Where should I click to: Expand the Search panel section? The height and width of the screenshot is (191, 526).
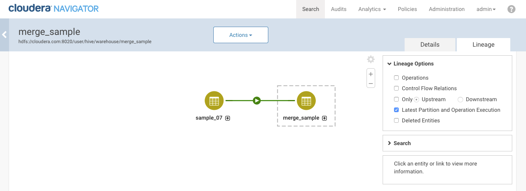point(402,143)
